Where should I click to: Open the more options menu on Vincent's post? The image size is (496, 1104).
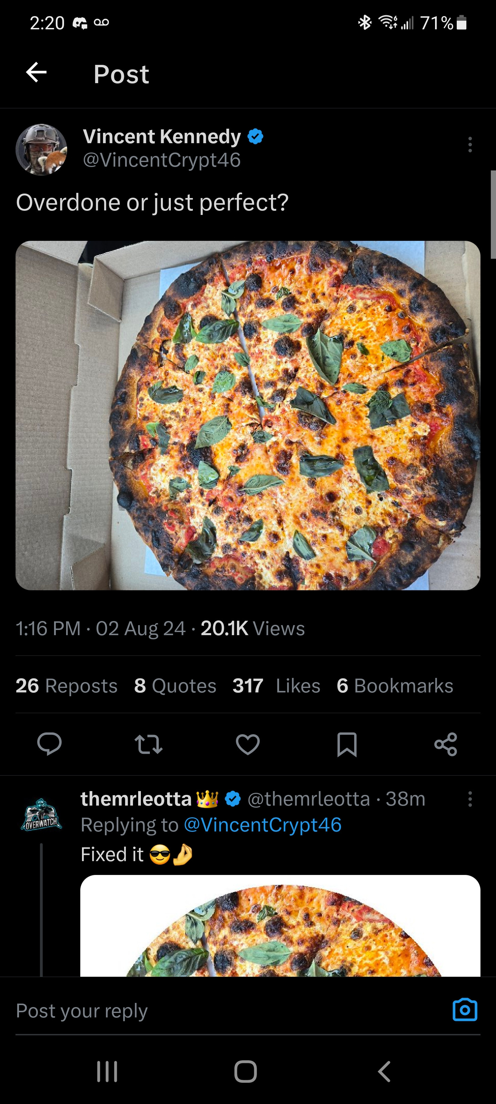[470, 145]
